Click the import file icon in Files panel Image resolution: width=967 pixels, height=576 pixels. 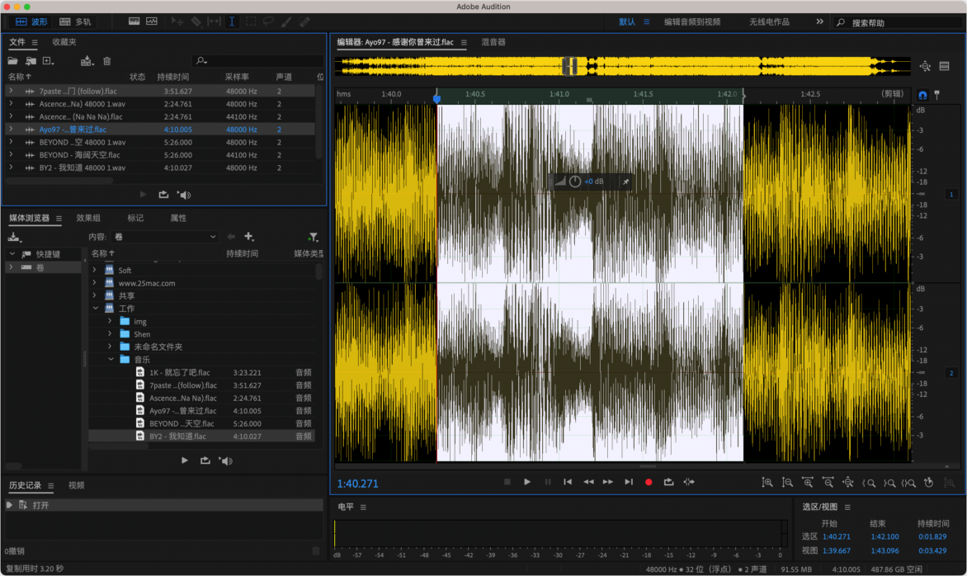pyautogui.click(x=31, y=61)
